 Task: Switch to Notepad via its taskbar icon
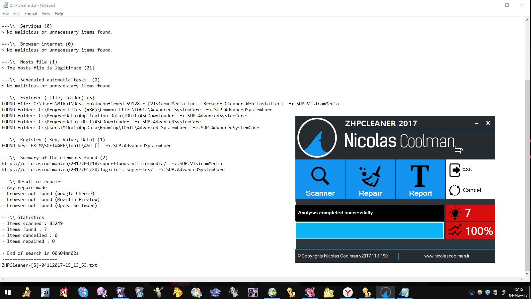404,292
